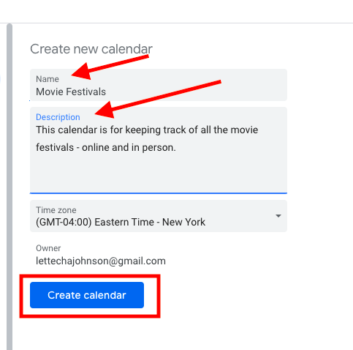
Task: Click the Owner label
Action: point(48,248)
